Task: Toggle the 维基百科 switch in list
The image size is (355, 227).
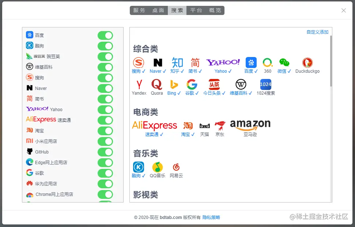Action: 105,67
